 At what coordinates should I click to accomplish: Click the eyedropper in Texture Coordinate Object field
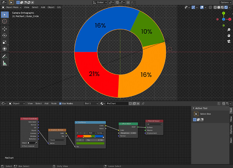[x=36, y=143]
